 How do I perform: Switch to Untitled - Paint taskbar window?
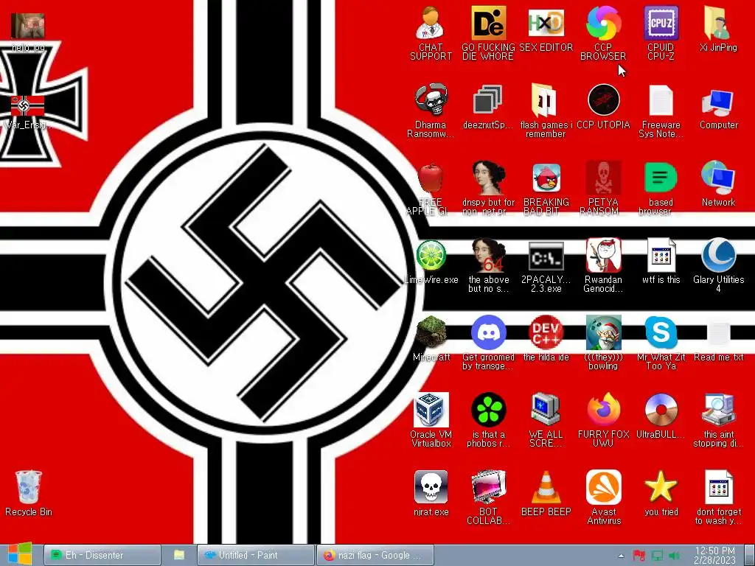(256, 555)
